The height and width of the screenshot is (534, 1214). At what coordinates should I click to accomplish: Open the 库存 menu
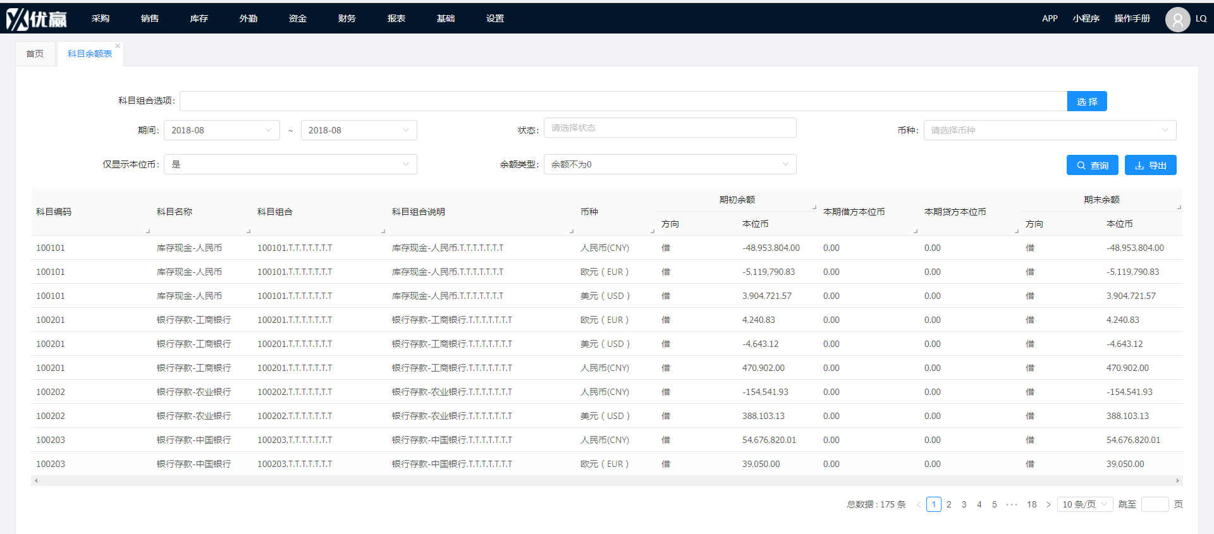(199, 18)
